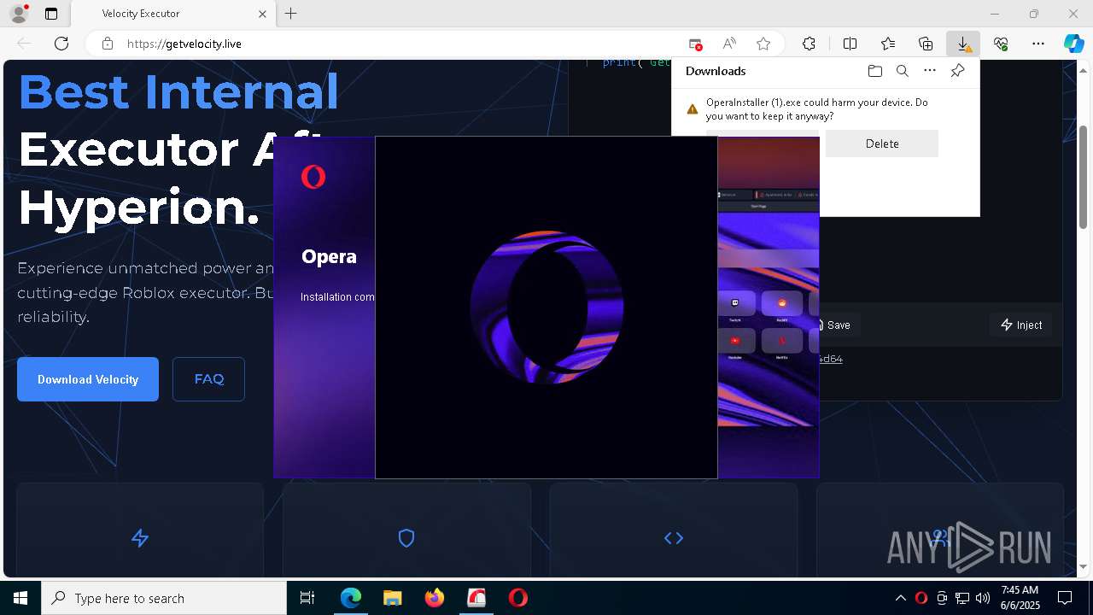Open more options in Downloads panel
1093x615 pixels.
(x=930, y=71)
